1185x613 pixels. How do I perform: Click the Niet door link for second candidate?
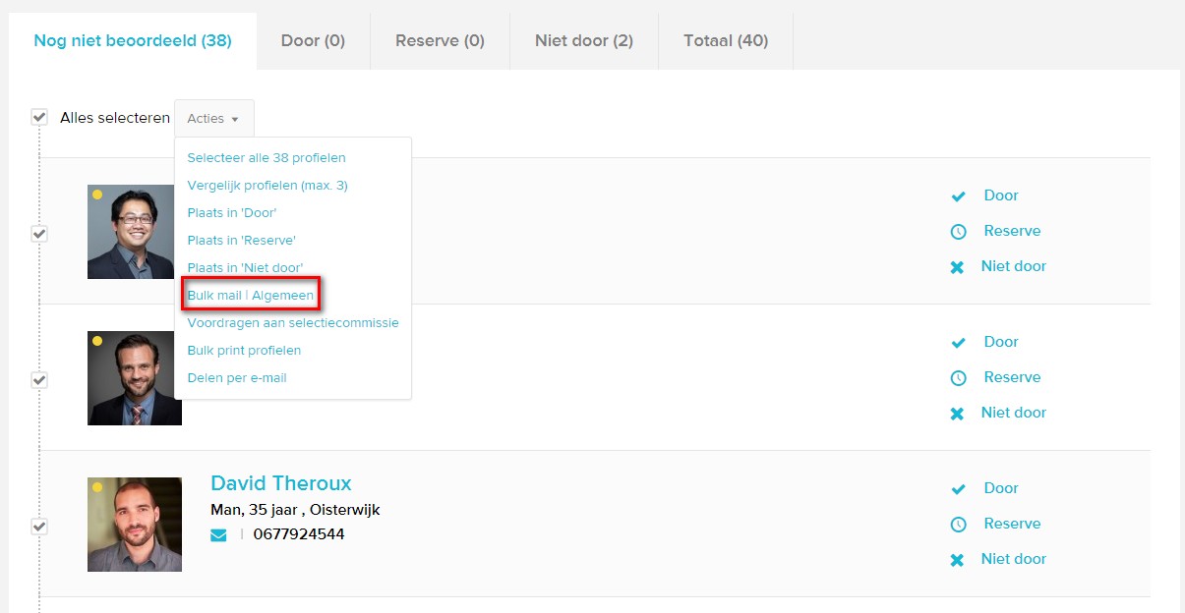tap(1013, 413)
